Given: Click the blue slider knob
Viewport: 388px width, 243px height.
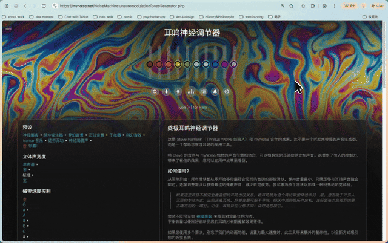Looking at the screenshot, I should 215,65.
